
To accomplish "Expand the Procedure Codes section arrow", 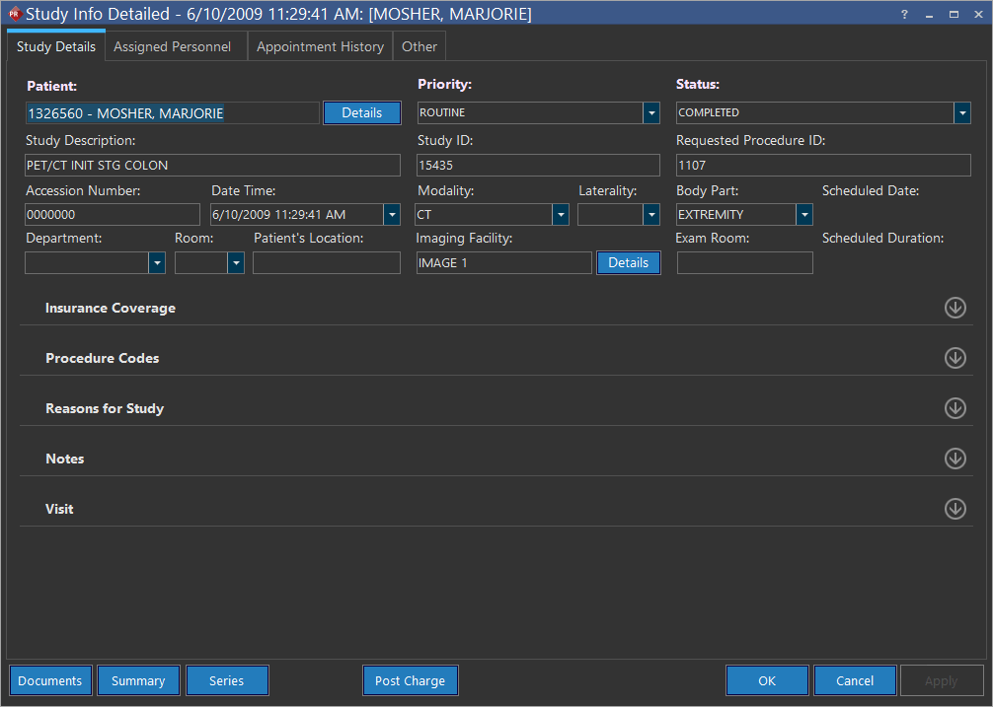I will coord(955,358).
